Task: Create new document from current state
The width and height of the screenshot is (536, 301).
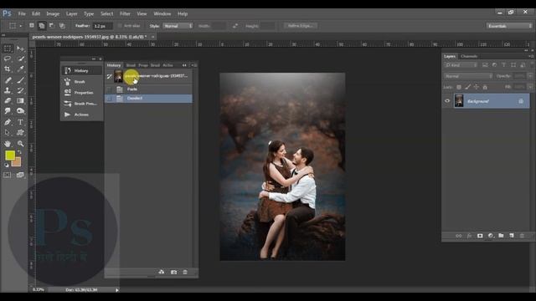Action: (162, 272)
